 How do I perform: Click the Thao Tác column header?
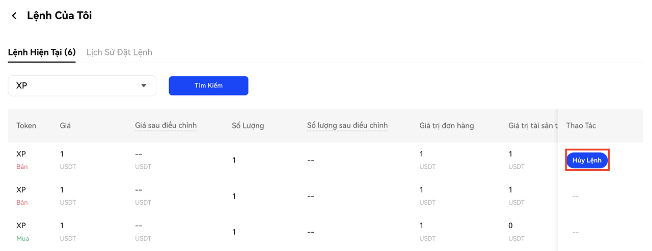pyautogui.click(x=581, y=125)
